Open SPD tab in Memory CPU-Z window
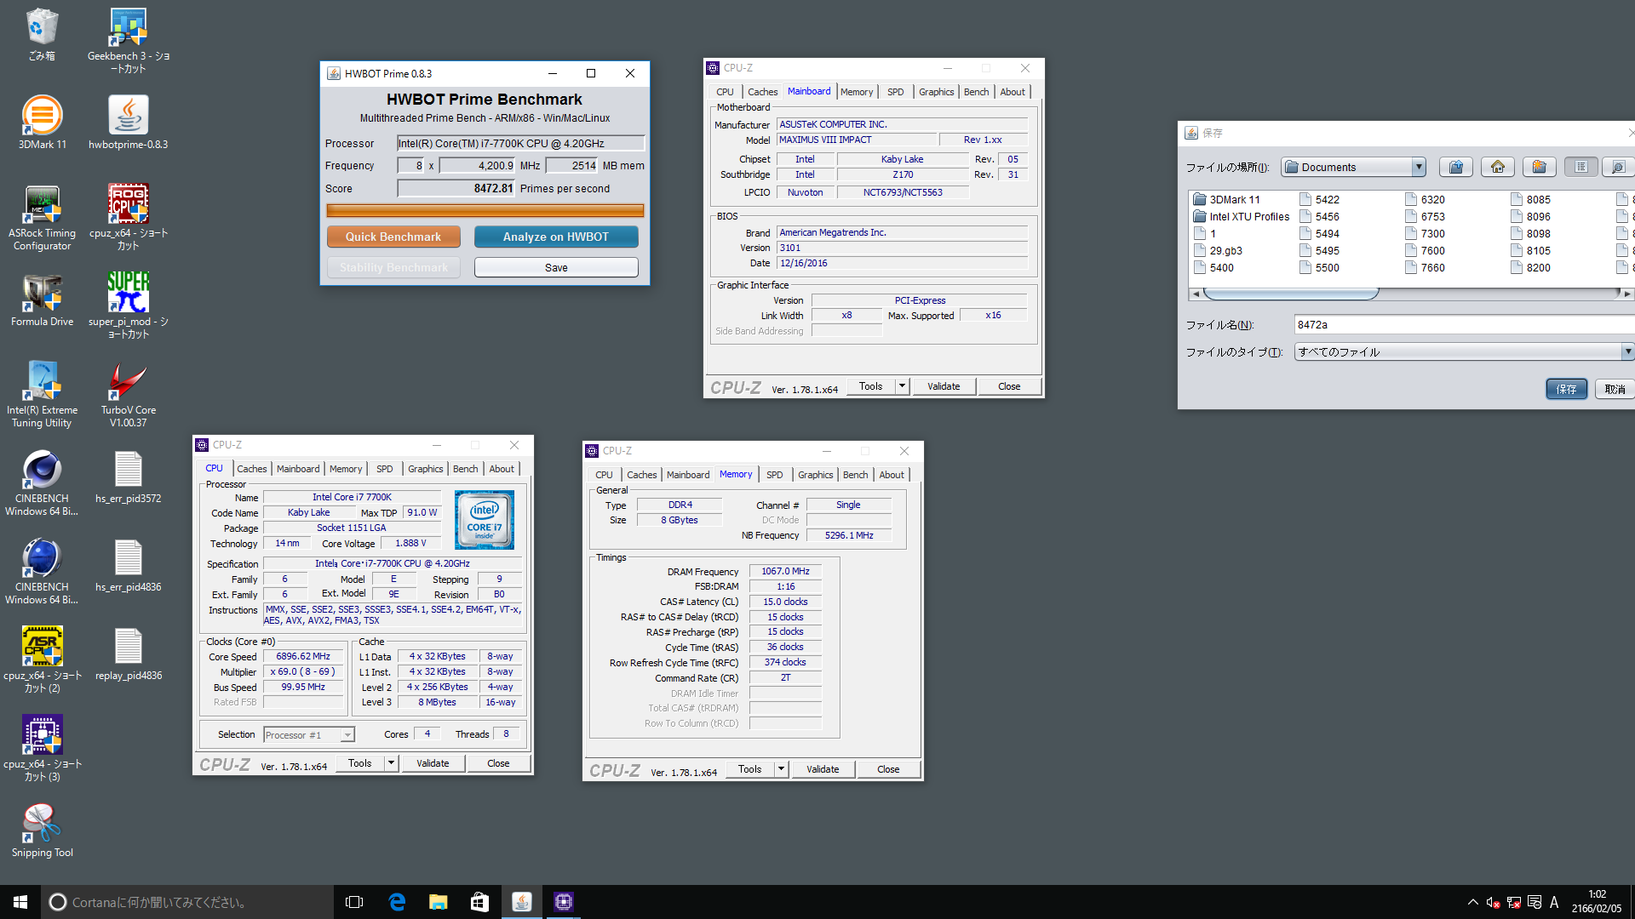1635x919 pixels. (x=774, y=475)
